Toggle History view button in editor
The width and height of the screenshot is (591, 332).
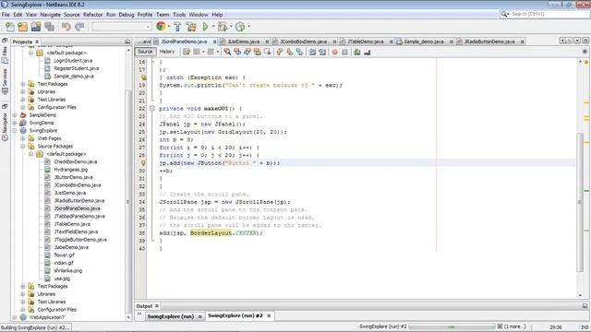(166, 52)
